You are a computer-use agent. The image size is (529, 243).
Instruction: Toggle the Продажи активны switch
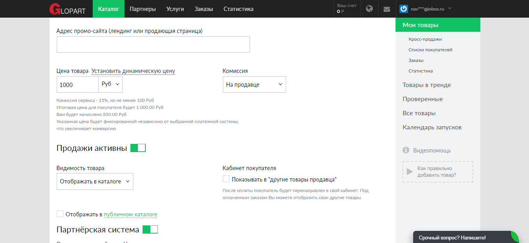click(138, 148)
